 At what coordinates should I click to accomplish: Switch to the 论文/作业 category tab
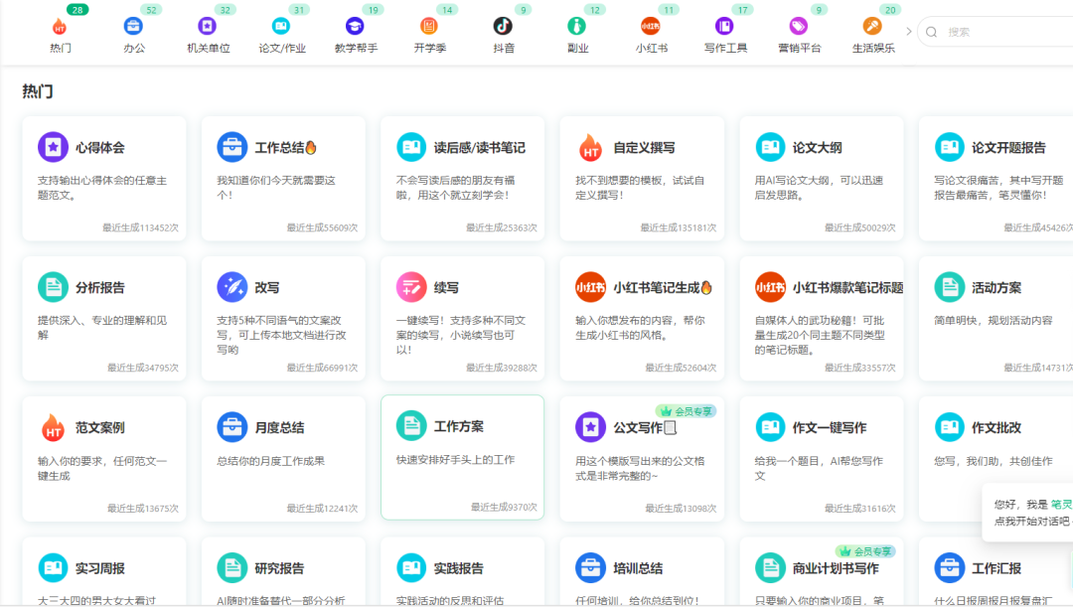(281, 31)
